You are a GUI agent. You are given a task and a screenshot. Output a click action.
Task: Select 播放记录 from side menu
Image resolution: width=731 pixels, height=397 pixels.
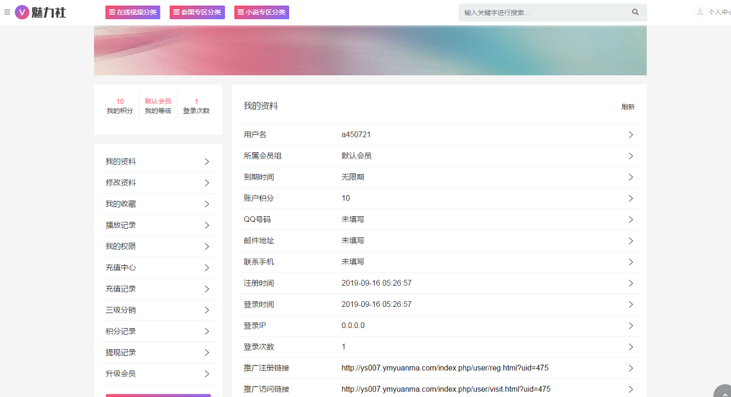click(121, 225)
